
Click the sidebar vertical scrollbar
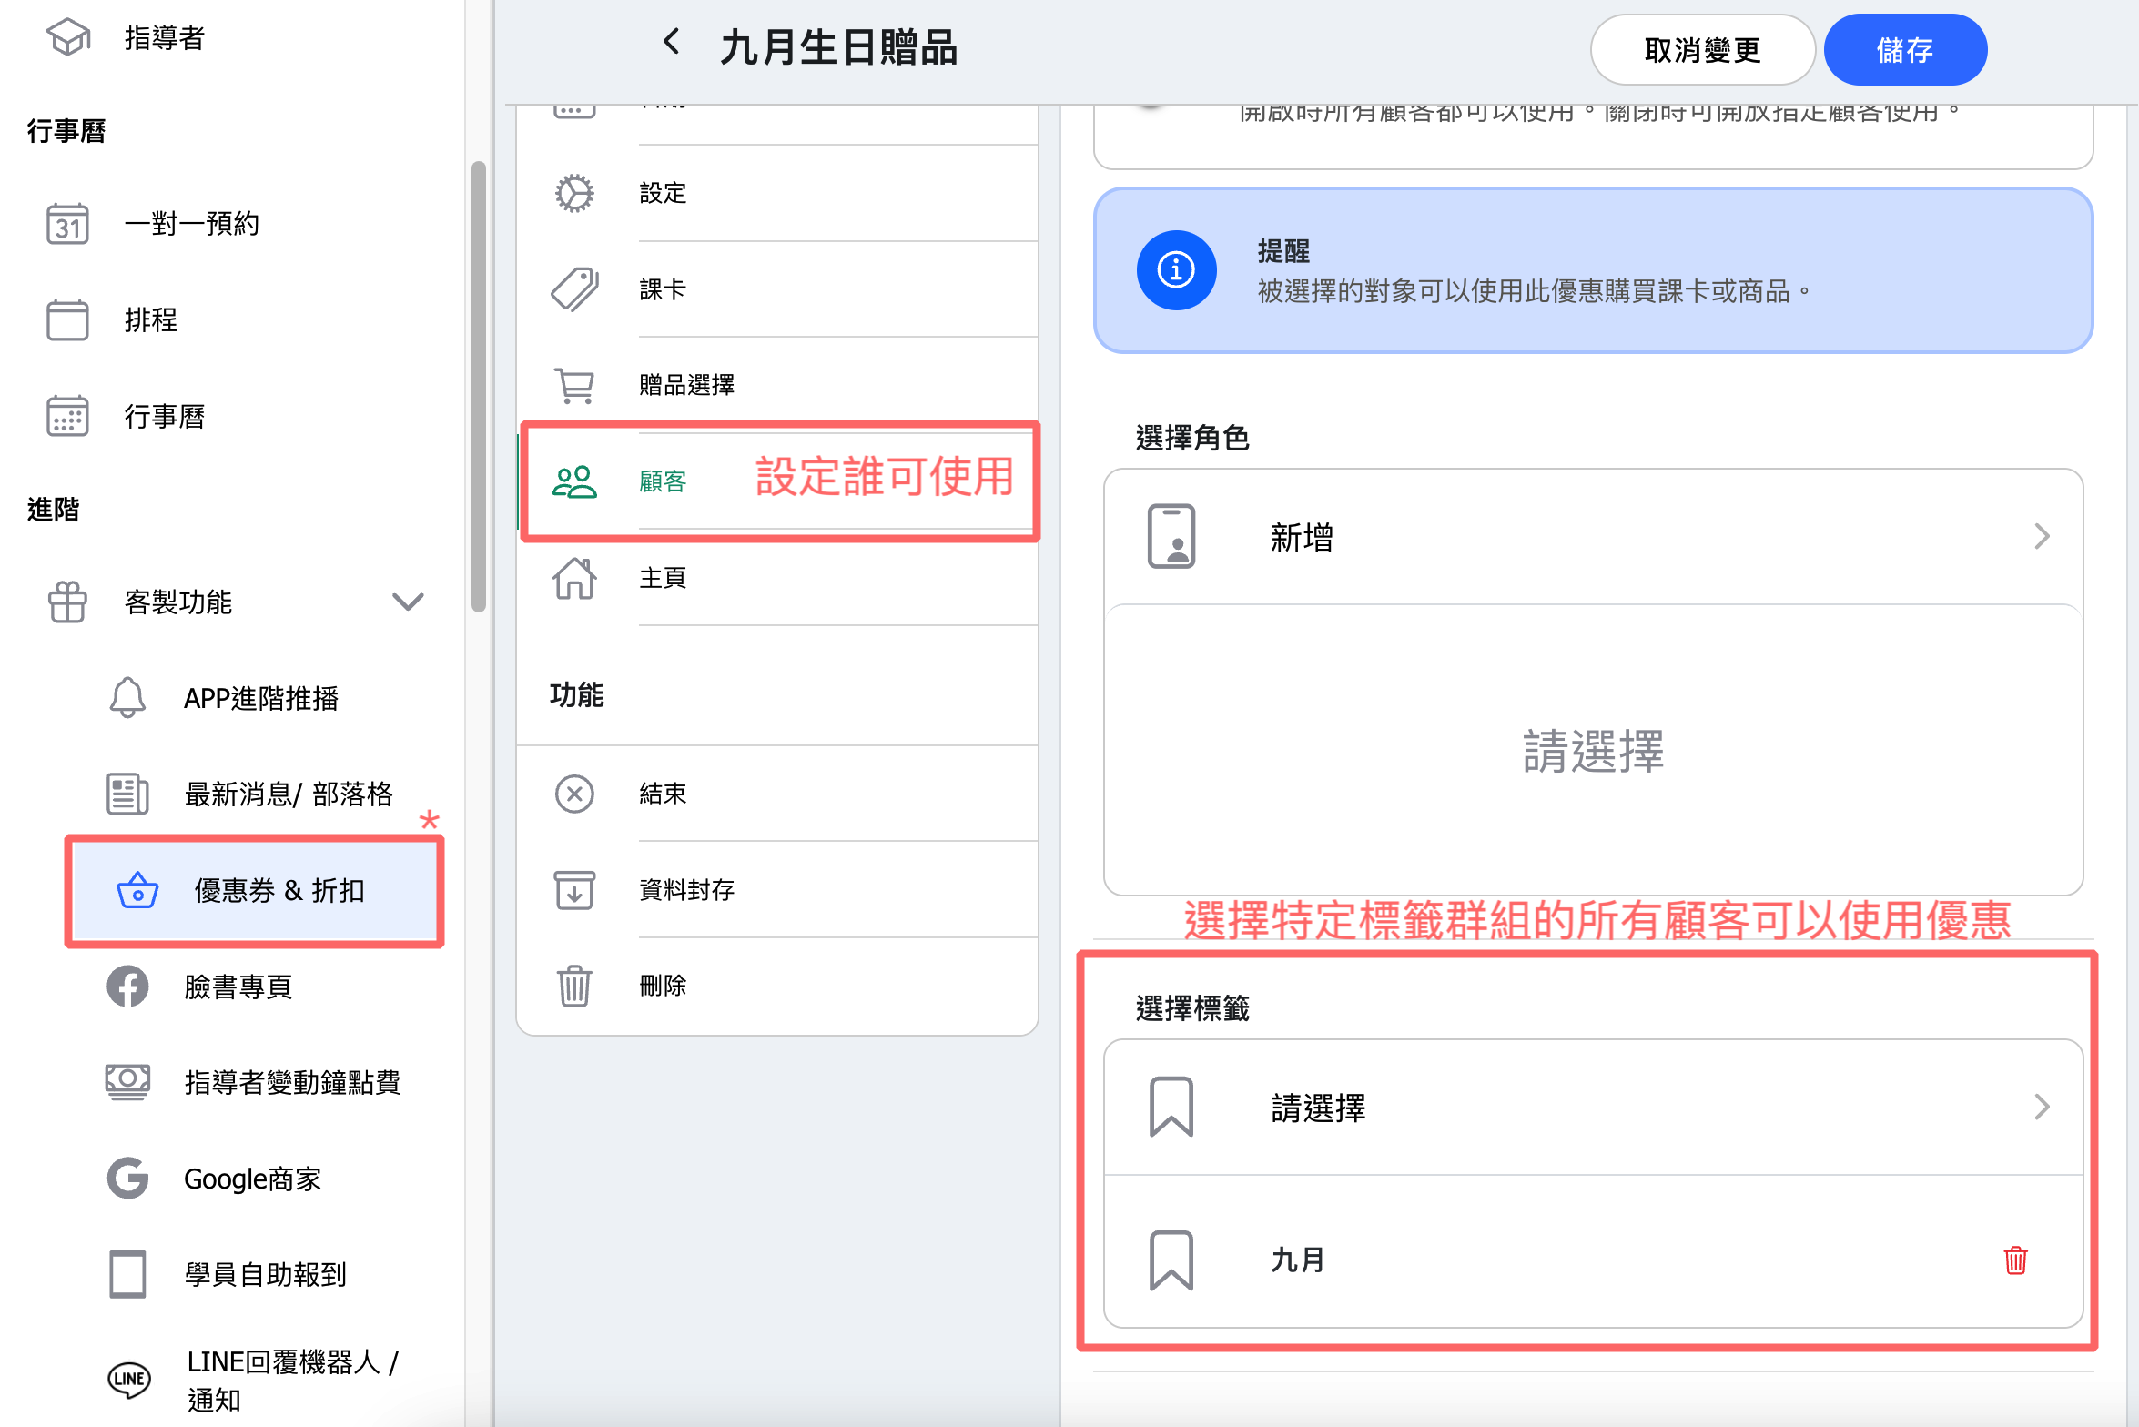[x=478, y=387]
